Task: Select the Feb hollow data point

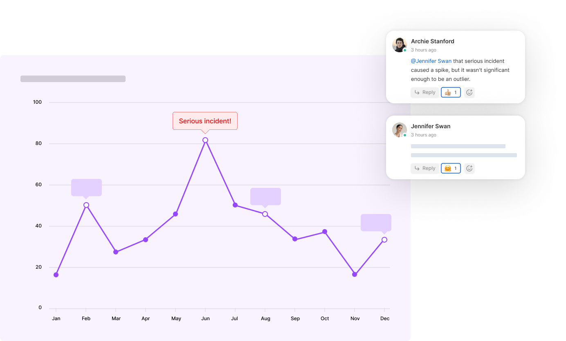Action: (86, 205)
